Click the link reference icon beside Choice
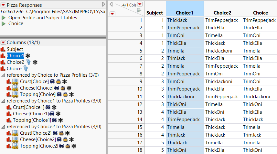Viewport: 277px width, 154px height. [x=26, y=69]
